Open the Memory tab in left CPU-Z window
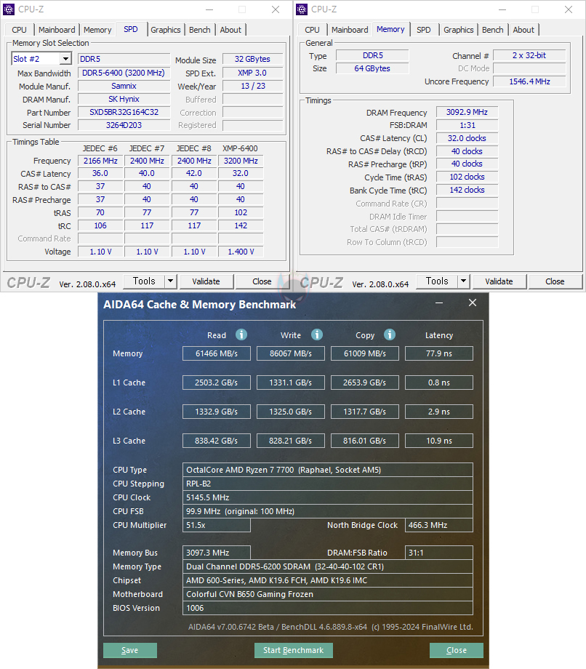The width and height of the screenshot is (586, 669). (97, 30)
